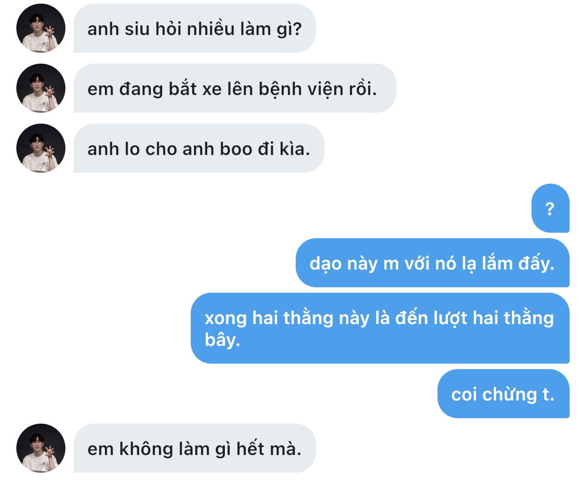Image resolution: width=586 pixels, height=480 pixels.
Task: Tap the "em đang bắt xe lên bệnh viện" message
Action: [235, 88]
